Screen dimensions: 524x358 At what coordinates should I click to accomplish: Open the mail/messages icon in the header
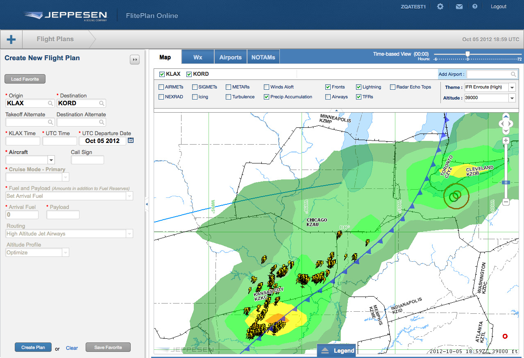click(459, 6)
